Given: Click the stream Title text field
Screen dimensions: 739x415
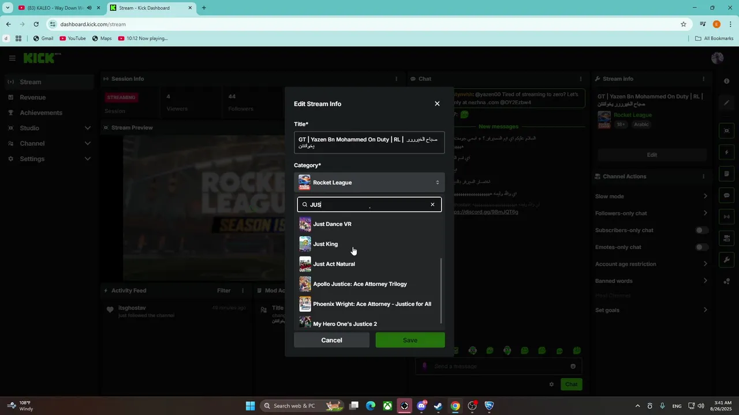Looking at the screenshot, I should (369, 142).
